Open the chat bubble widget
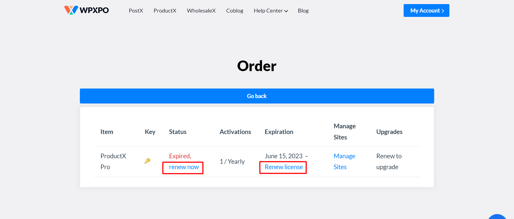This screenshot has height=219, width=514. click(497, 217)
